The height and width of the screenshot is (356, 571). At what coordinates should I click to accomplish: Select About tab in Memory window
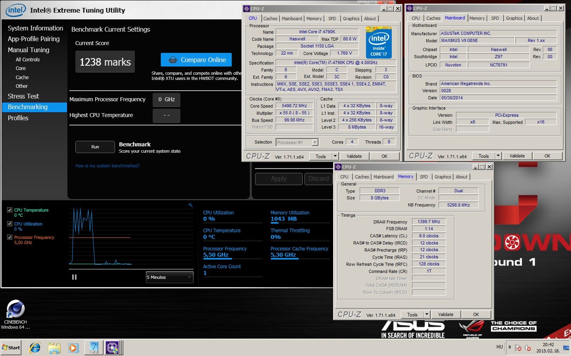pyautogui.click(x=462, y=177)
